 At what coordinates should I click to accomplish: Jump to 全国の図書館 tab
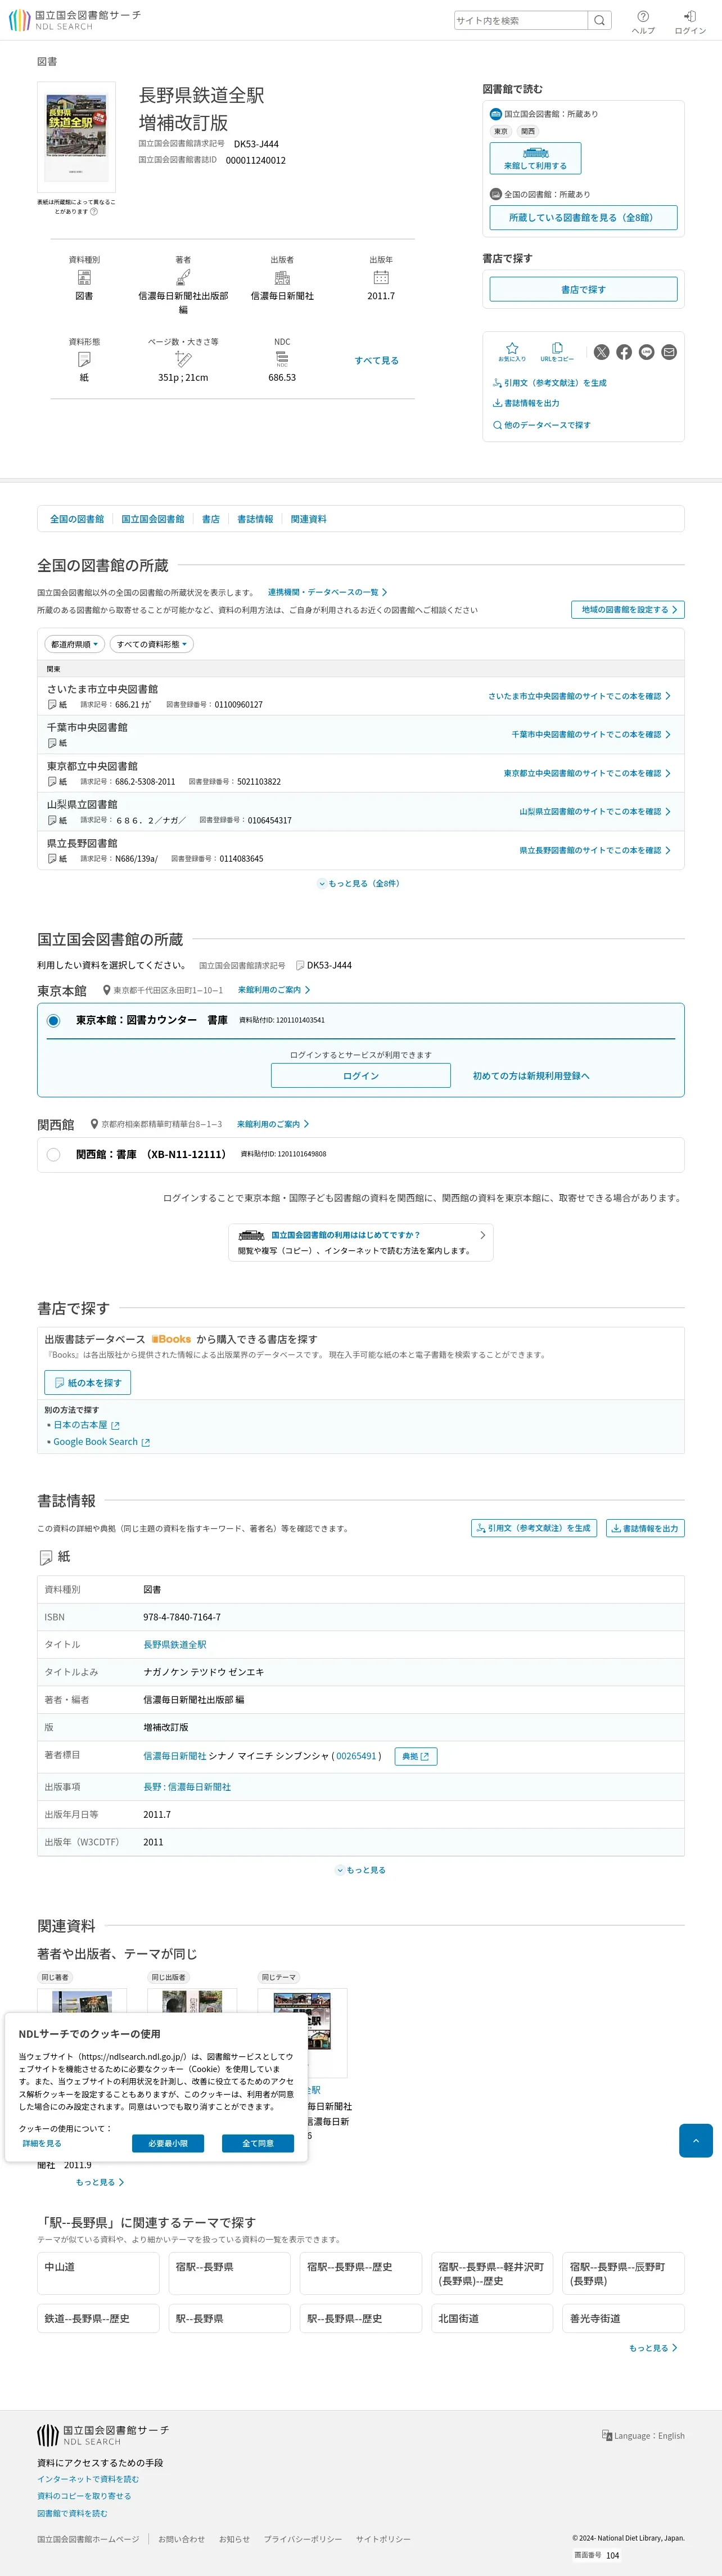click(x=77, y=519)
